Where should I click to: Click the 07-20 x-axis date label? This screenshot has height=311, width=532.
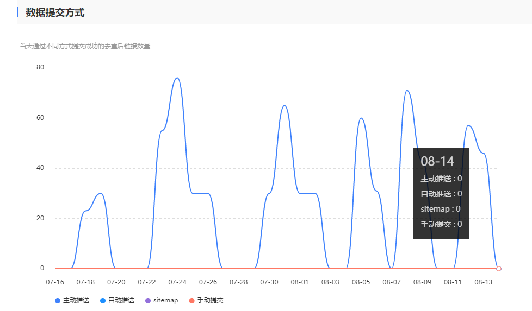pos(116,282)
